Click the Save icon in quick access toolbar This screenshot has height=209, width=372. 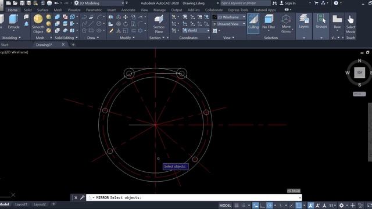coord(22,3)
